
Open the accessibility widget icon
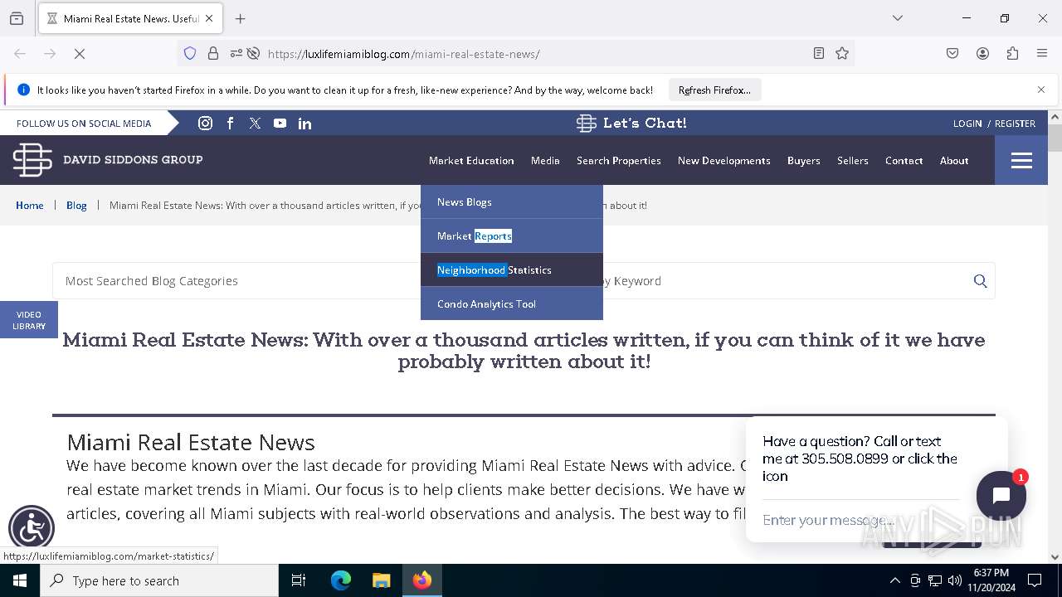pos(32,528)
